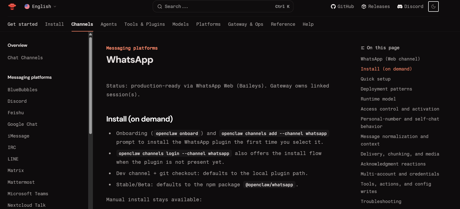Viewport: 460px width, 209px height.
Task: Click the WhatsApp page title
Action: (130, 60)
